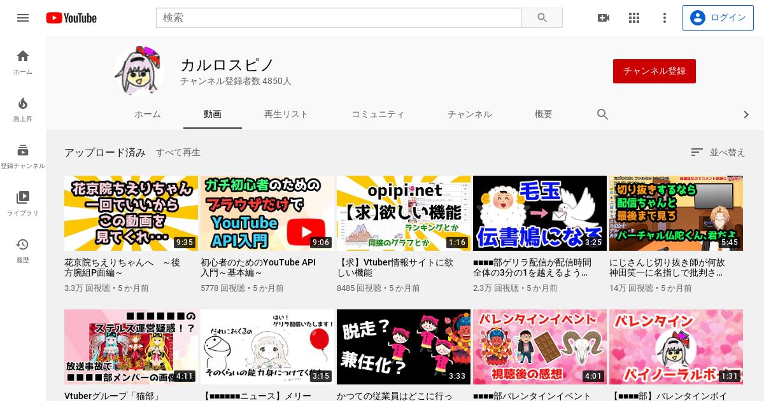Click the チャンネル登録 subscribe button
This screenshot has height=401, width=764.
(654, 71)
